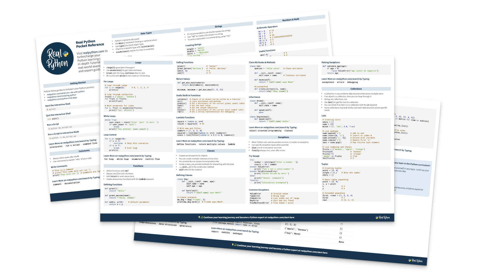This screenshot has width=487, height=274.
Task: Click the Real Python logo in the front page footer
Action: [383, 217]
